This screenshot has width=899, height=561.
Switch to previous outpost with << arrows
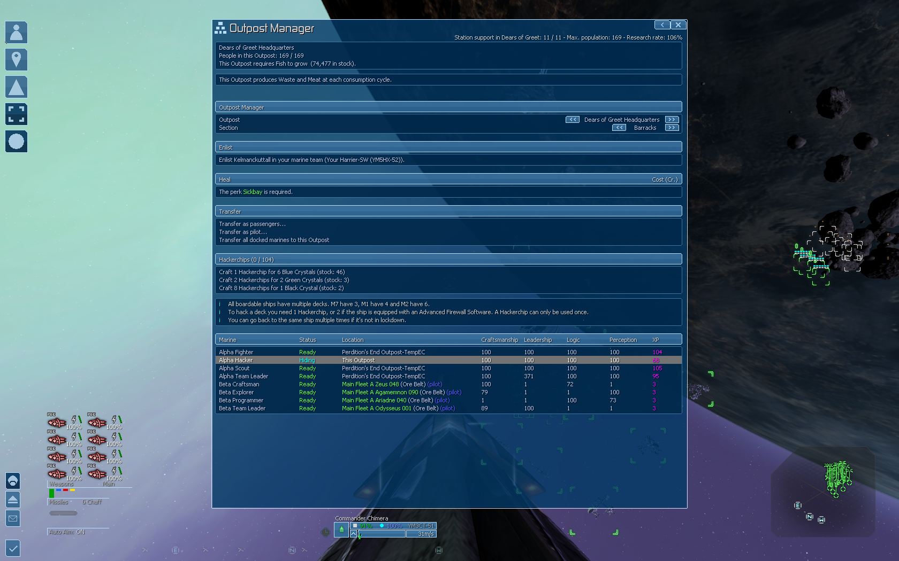573,120
